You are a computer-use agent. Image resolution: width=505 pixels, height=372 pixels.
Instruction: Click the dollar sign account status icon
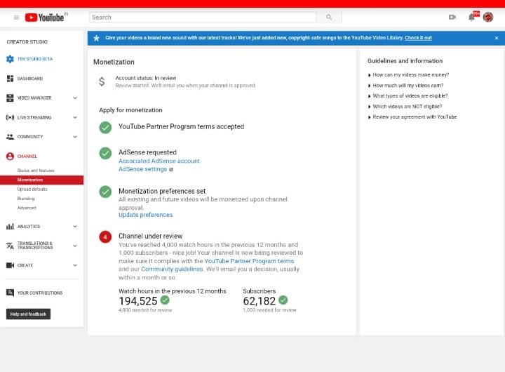(x=102, y=81)
